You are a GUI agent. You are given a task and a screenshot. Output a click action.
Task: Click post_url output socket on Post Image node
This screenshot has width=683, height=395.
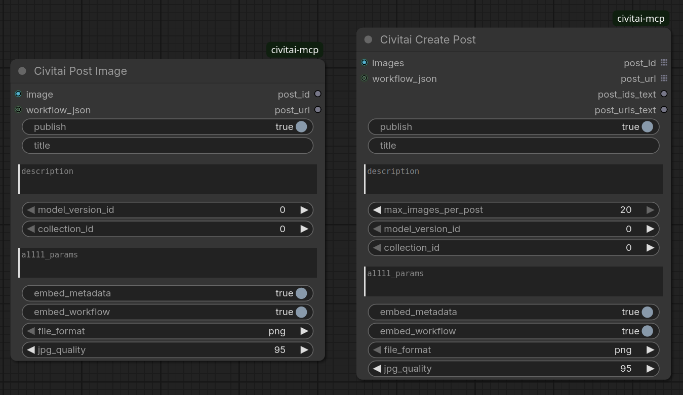(318, 110)
